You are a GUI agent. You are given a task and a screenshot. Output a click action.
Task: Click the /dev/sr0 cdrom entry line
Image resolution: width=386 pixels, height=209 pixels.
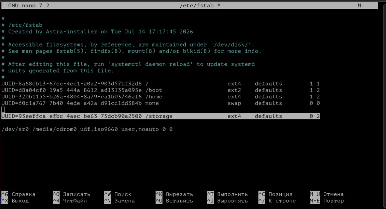point(87,129)
